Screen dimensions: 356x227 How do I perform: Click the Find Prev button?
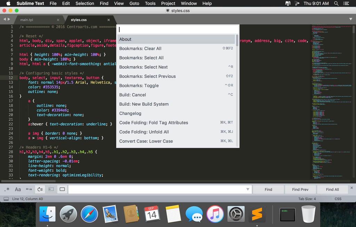pyautogui.click(x=300, y=189)
